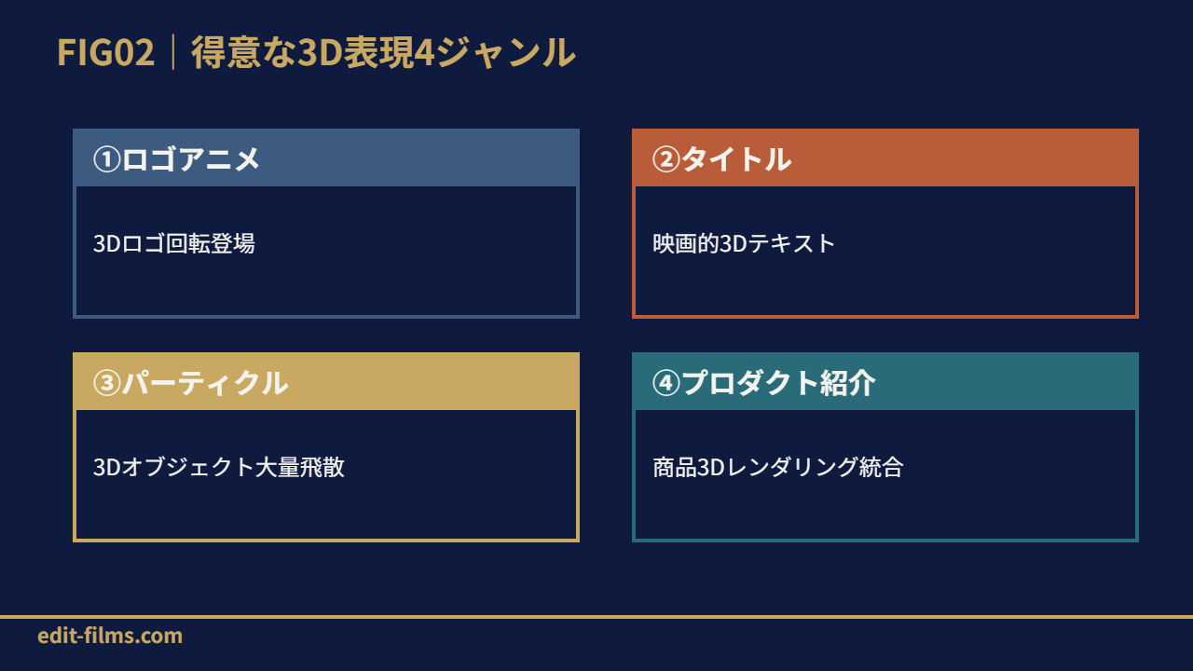The width and height of the screenshot is (1193, 671).
Task: Select the text 商品3Dレンダリング統合
Action: (778, 468)
